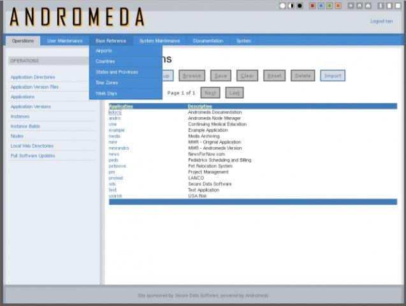Choose the green color theme swatch
This screenshot has height=306, width=406.
[330, 6]
